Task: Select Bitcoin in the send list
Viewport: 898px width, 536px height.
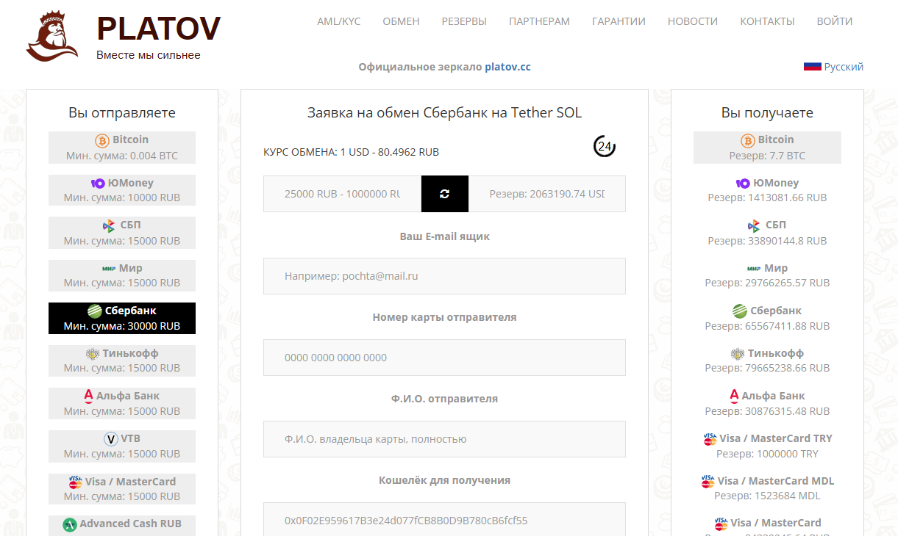Action: 122,148
